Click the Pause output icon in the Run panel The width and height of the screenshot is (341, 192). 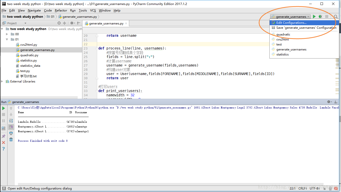[x=4, y=121]
